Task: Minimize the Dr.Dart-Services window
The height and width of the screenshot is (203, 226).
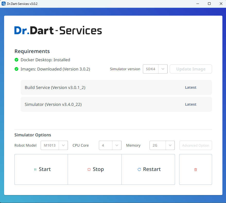Action: [197, 4]
